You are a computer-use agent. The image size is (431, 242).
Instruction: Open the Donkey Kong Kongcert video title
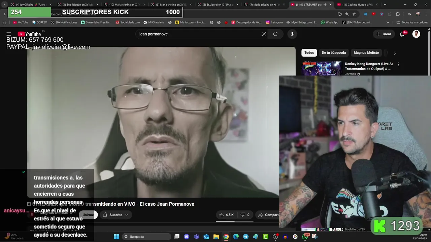click(x=369, y=66)
